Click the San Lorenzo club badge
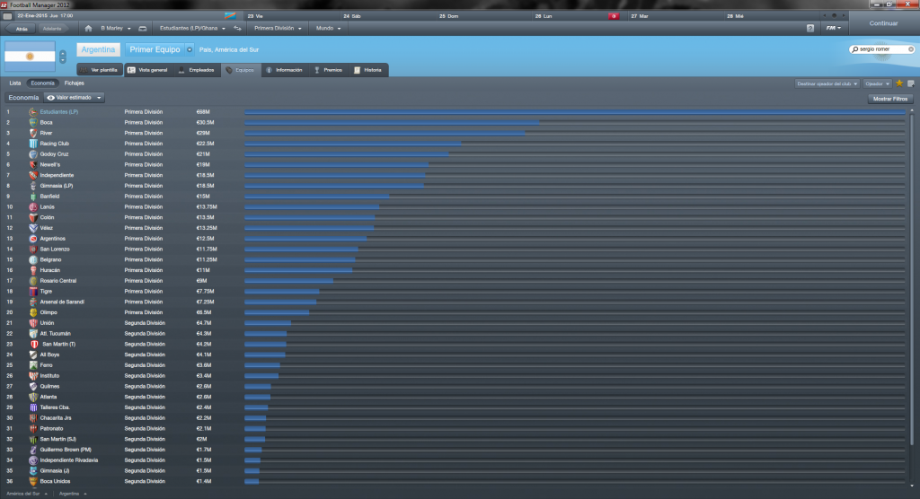 coord(33,249)
